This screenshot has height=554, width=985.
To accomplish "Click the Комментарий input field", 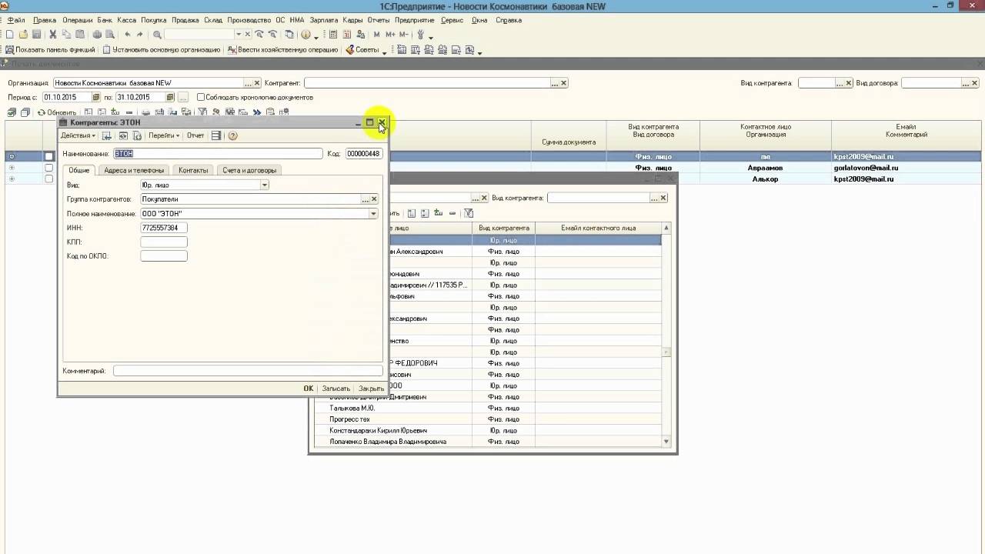I will point(248,371).
